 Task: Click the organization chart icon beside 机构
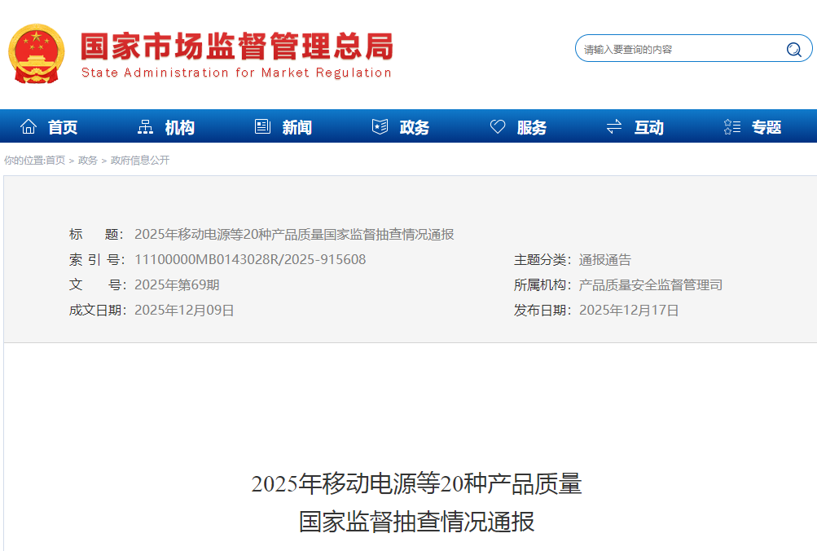click(145, 126)
